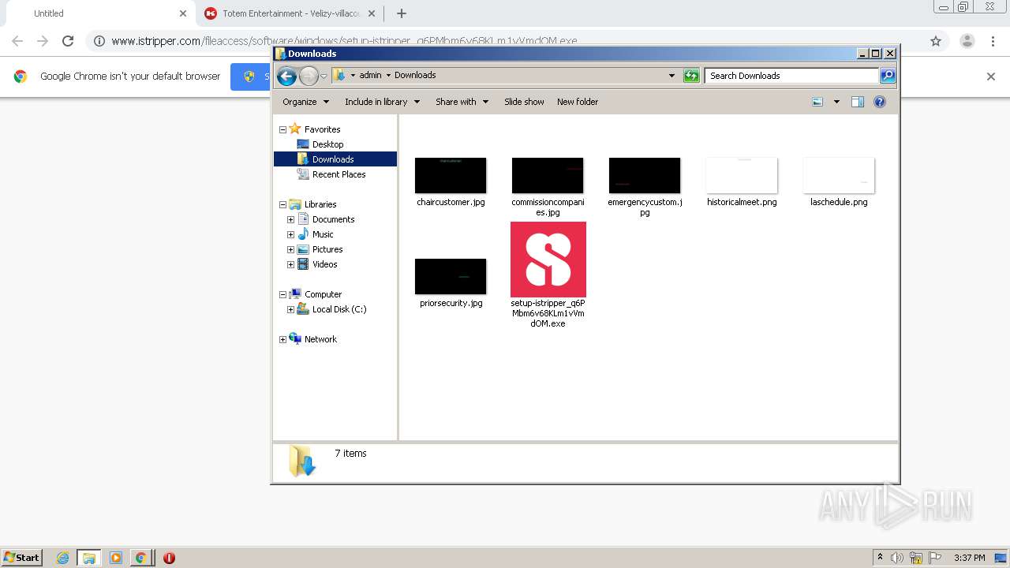Image resolution: width=1010 pixels, height=568 pixels.
Task: Select laschedule.png thumbnail
Action: [x=839, y=175]
